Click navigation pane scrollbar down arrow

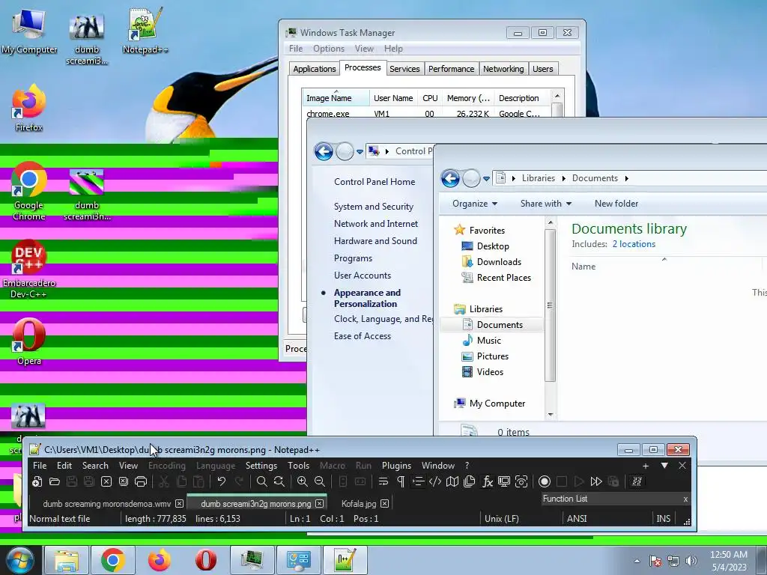[x=551, y=415]
